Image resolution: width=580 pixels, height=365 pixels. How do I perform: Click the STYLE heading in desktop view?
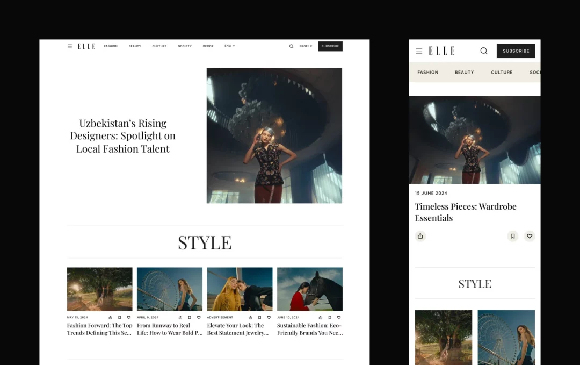pos(205,243)
